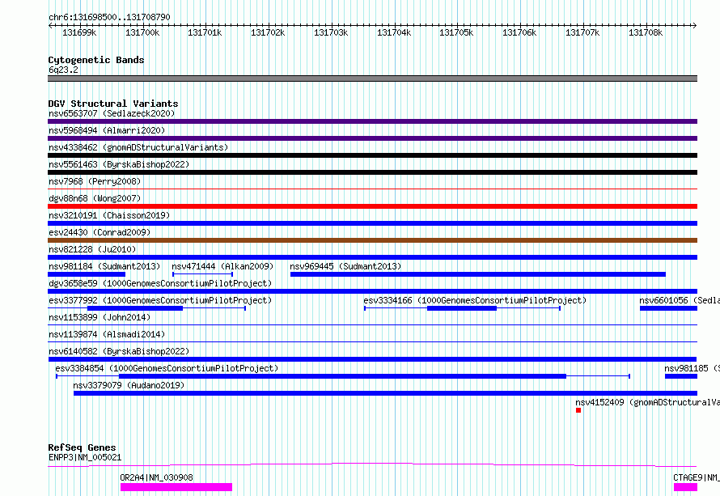Select the 6q23.2 band label
Screen dimensions: 720x496
coord(63,70)
